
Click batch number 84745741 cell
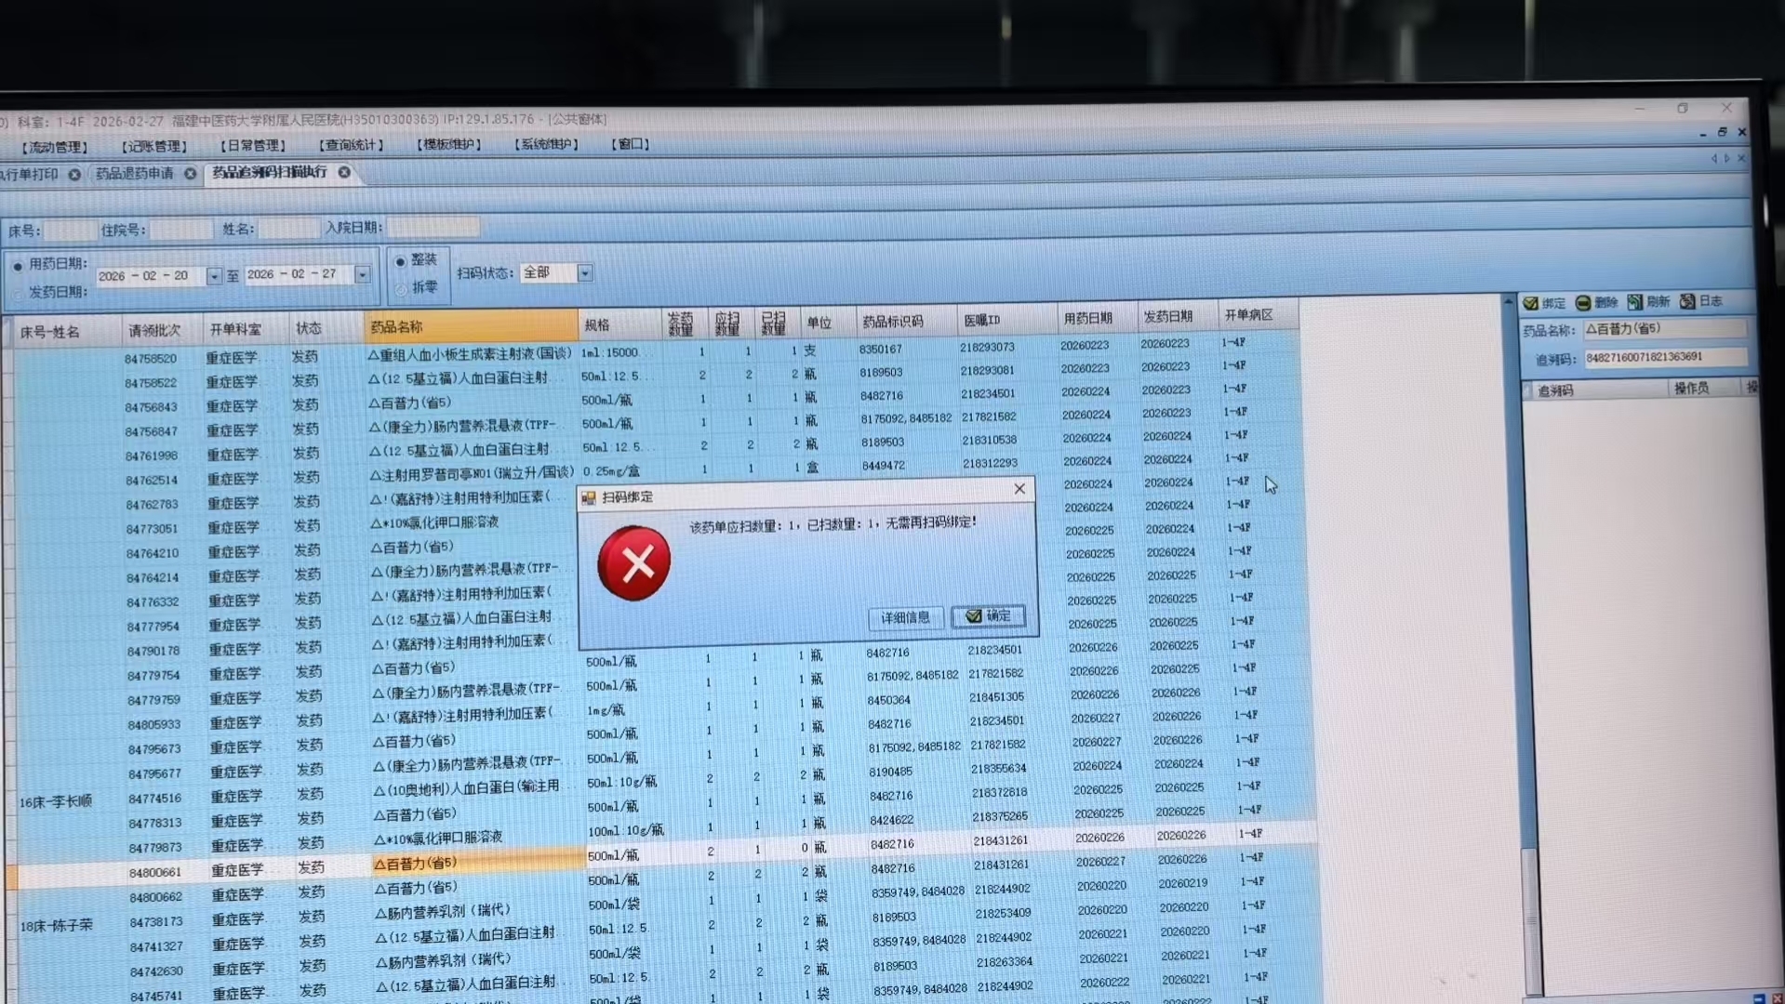[156, 996]
